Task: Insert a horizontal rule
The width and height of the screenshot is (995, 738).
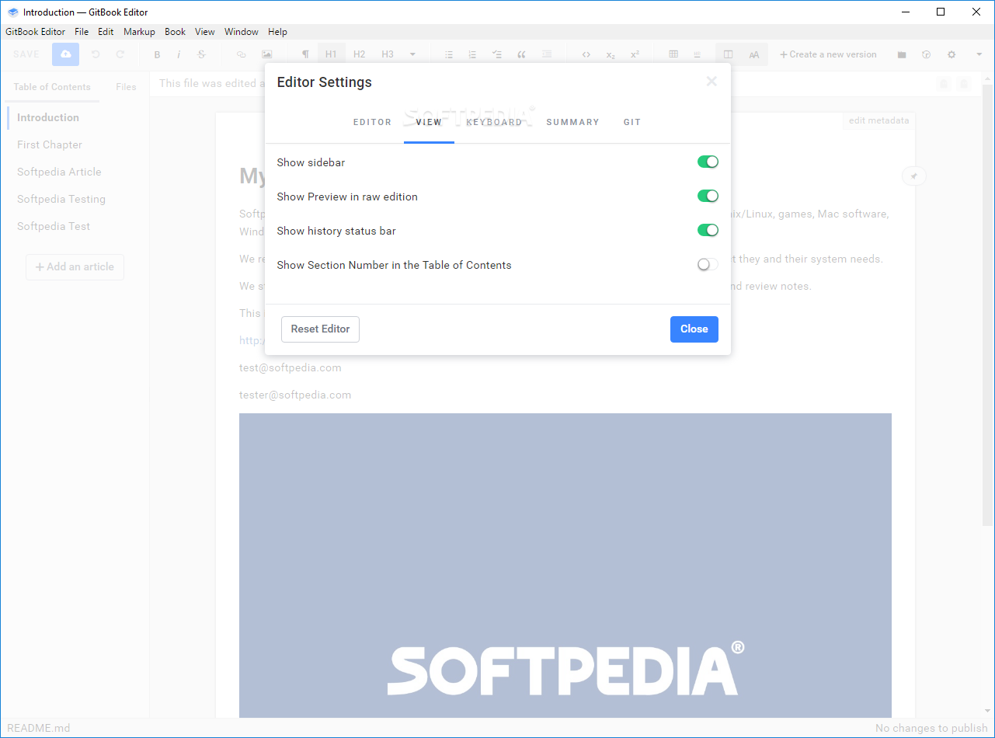Action: click(697, 54)
